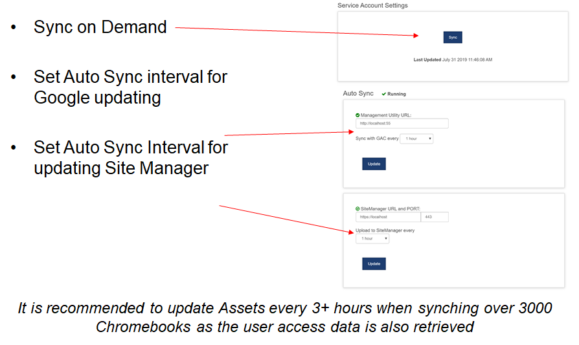Image resolution: width=579 pixels, height=345 pixels.
Task: Click the green Running checkmark icon
Action: coord(383,95)
